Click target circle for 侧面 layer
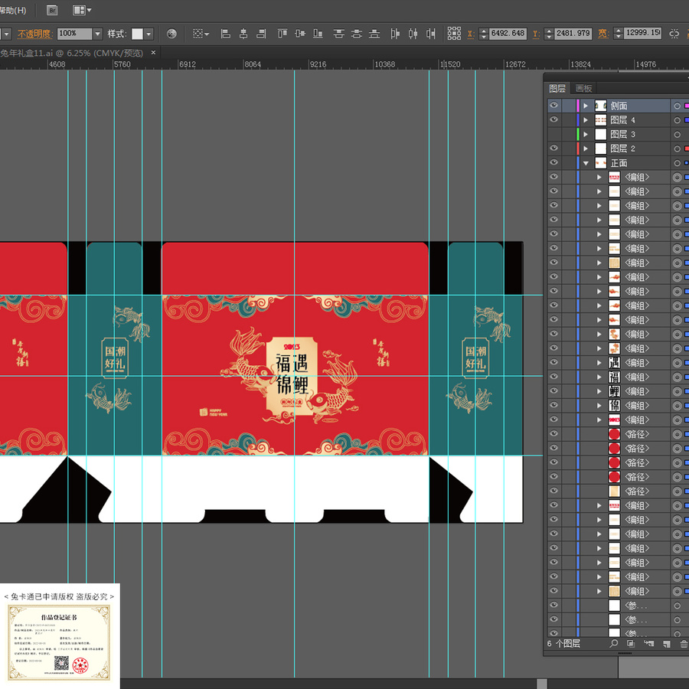The width and height of the screenshot is (689, 689). pyautogui.click(x=678, y=106)
